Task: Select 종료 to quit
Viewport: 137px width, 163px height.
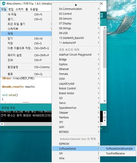Action: [26, 74]
